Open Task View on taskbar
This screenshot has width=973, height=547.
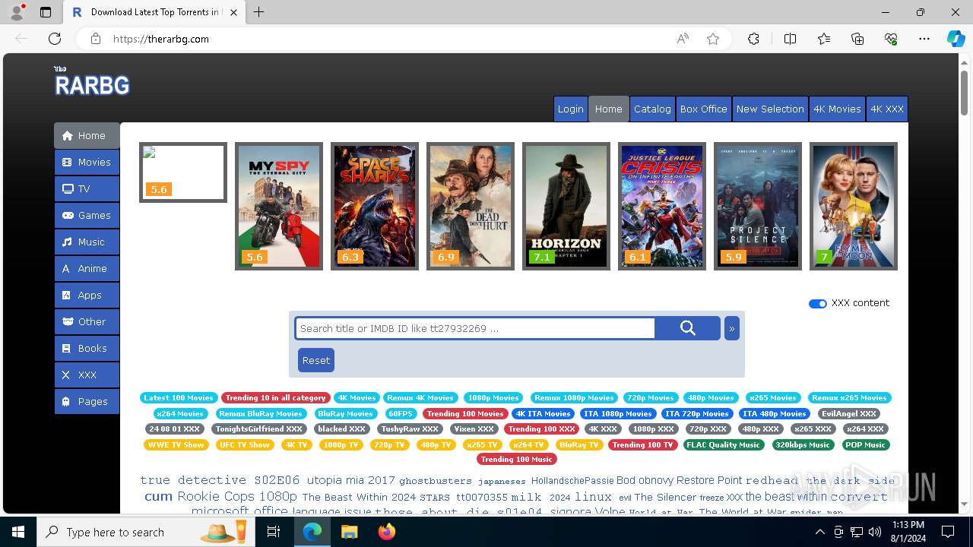[x=274, y=532]
